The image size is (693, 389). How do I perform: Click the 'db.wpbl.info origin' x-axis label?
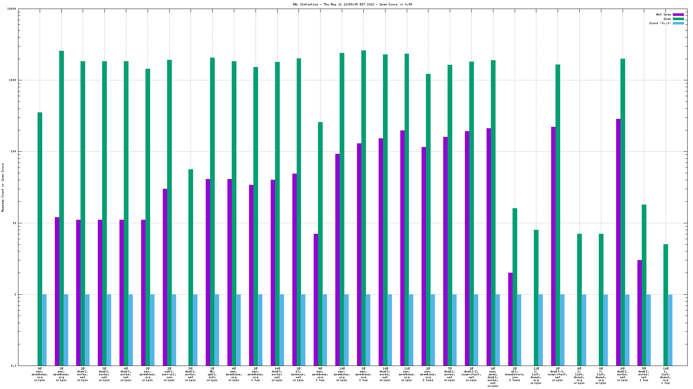coord(212,374)
